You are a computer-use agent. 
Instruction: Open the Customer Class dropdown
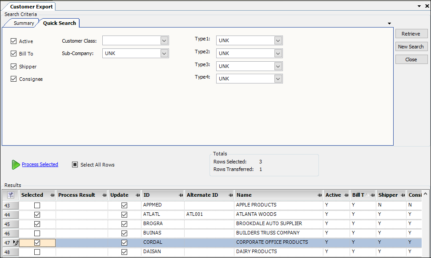165,41
